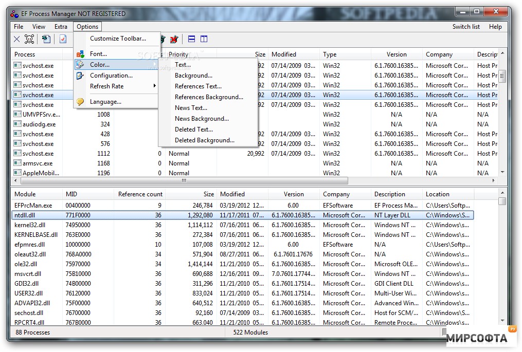Expand the Refresh Rate submenu
This screenshot has width=522, height=352.
coord(106,86)
